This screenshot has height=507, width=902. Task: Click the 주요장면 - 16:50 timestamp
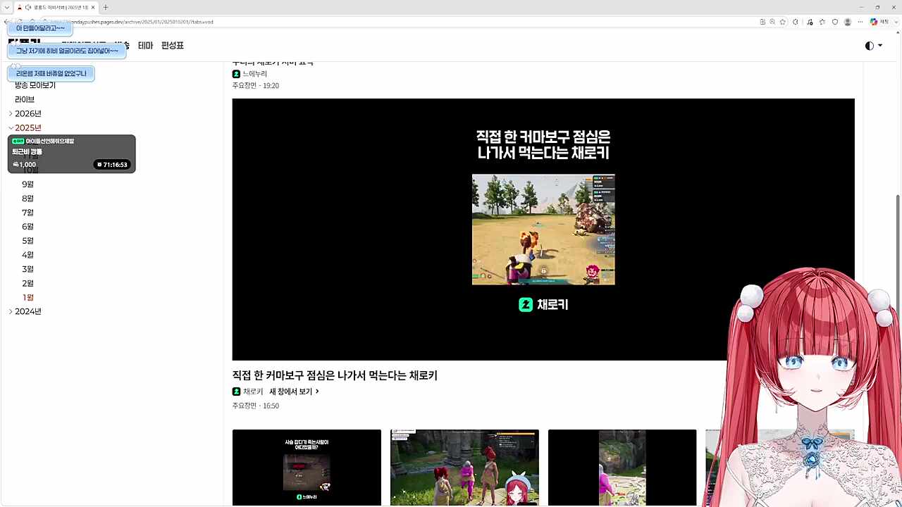click(x=256, y=406)
